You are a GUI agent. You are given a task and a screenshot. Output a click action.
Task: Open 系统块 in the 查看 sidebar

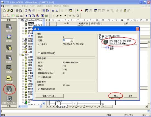click(9, 69)
